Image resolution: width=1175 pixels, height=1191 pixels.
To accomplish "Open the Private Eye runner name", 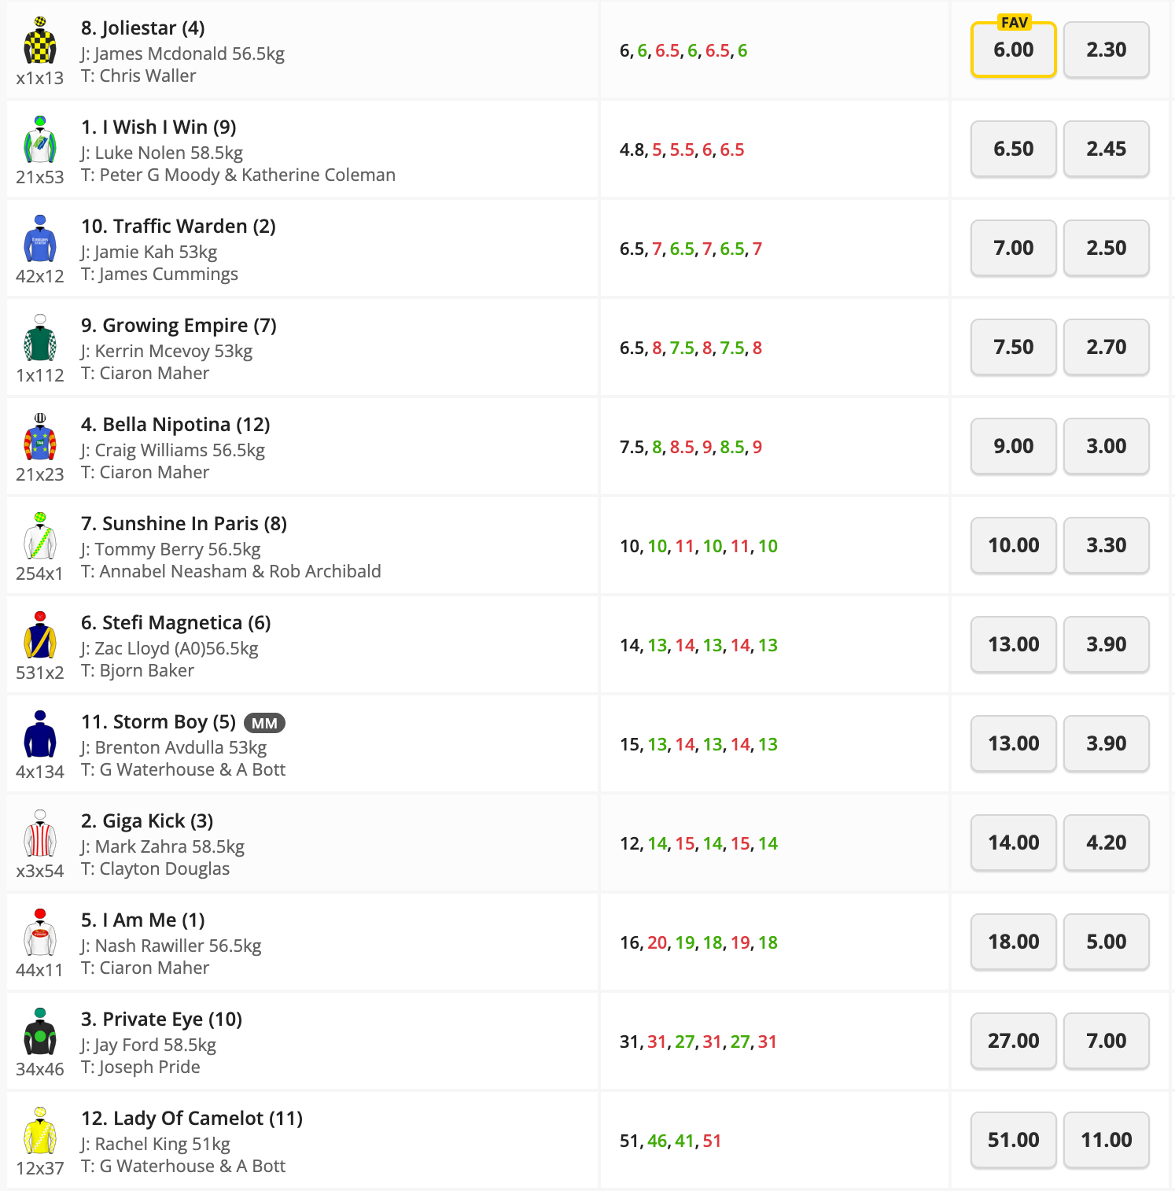I will click(x=161, y=1020).
